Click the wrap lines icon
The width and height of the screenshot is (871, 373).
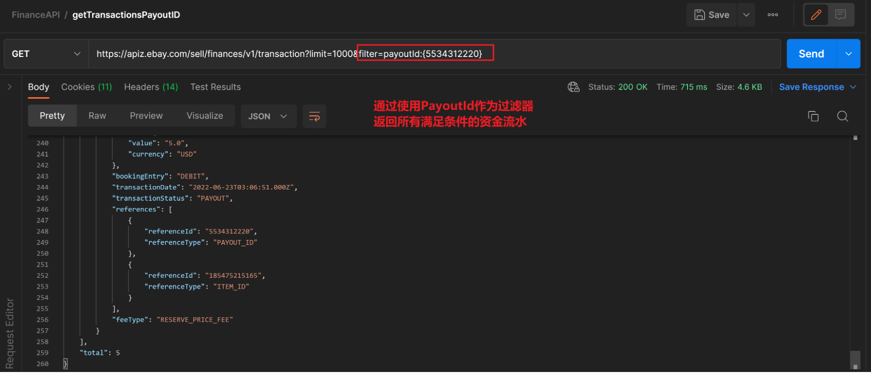coord(315,116)
